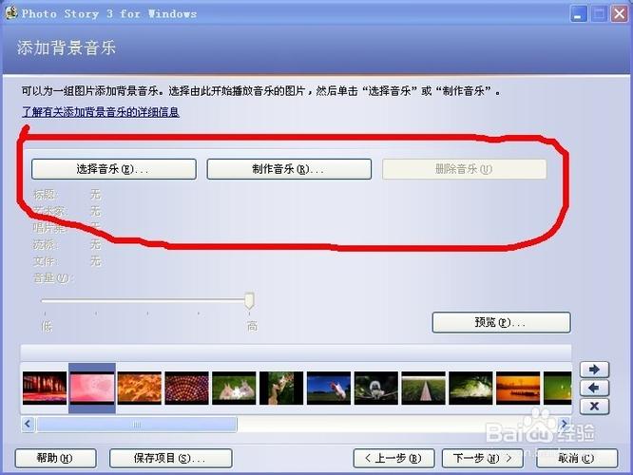
Task: Click the 选择音乐 (Select Music) button
Action: tap(114, 169)
